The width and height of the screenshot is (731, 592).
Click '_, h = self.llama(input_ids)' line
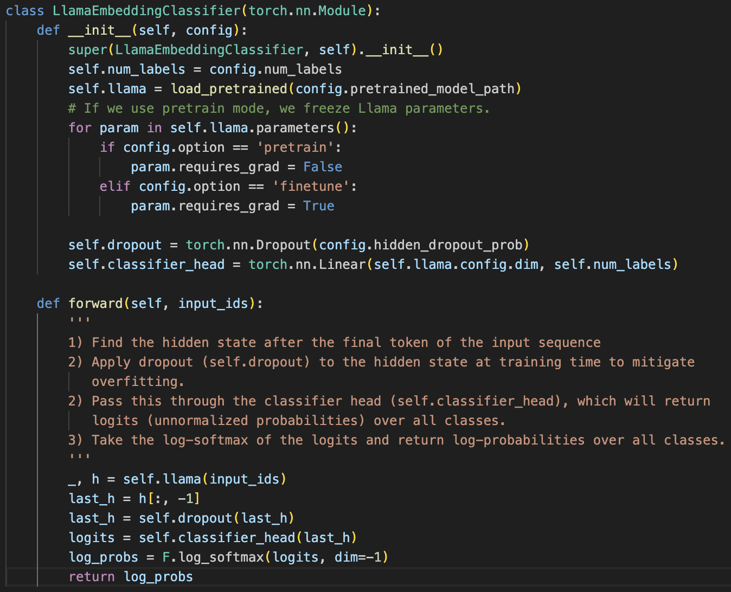(177, 479)
